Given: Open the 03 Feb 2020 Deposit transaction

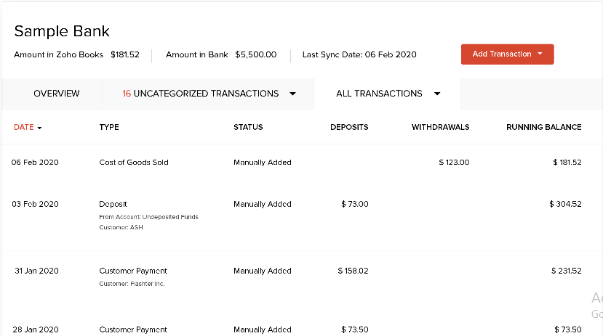Looking at the screenshot, I should [x=113, y=204].
